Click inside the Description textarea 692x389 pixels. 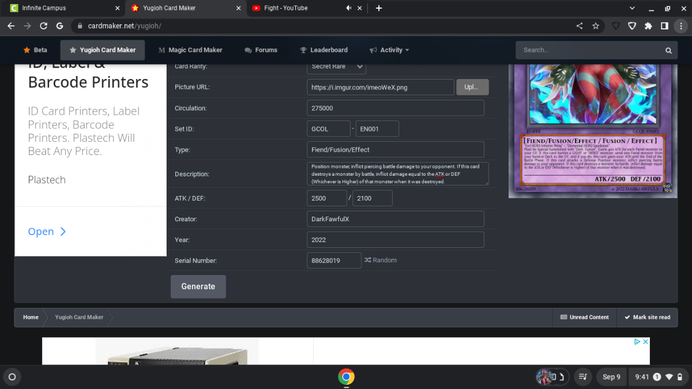point(398,174)
